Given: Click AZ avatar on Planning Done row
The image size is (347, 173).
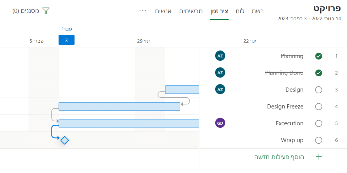Looking at the screenshot, I should click(x=220, y=73).
